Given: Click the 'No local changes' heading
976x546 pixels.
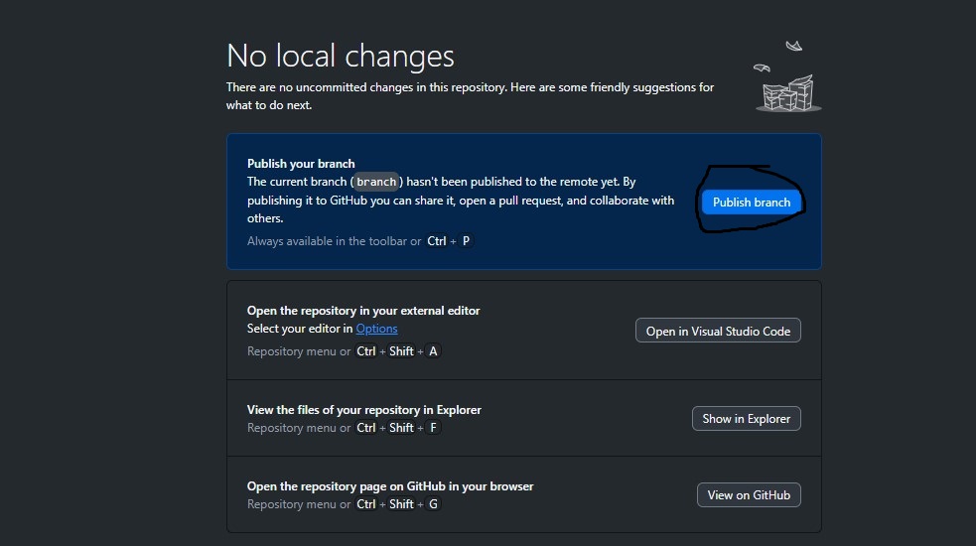Looking at the screenshot, I should pos(341,56).
